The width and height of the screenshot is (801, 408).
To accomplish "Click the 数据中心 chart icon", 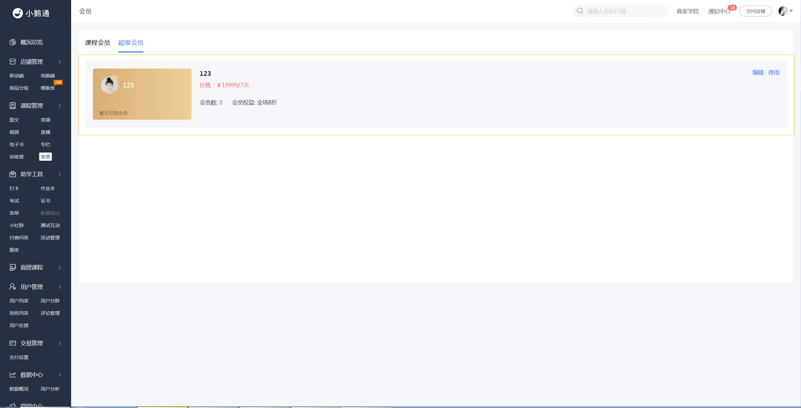I will (x=13, y=375).
